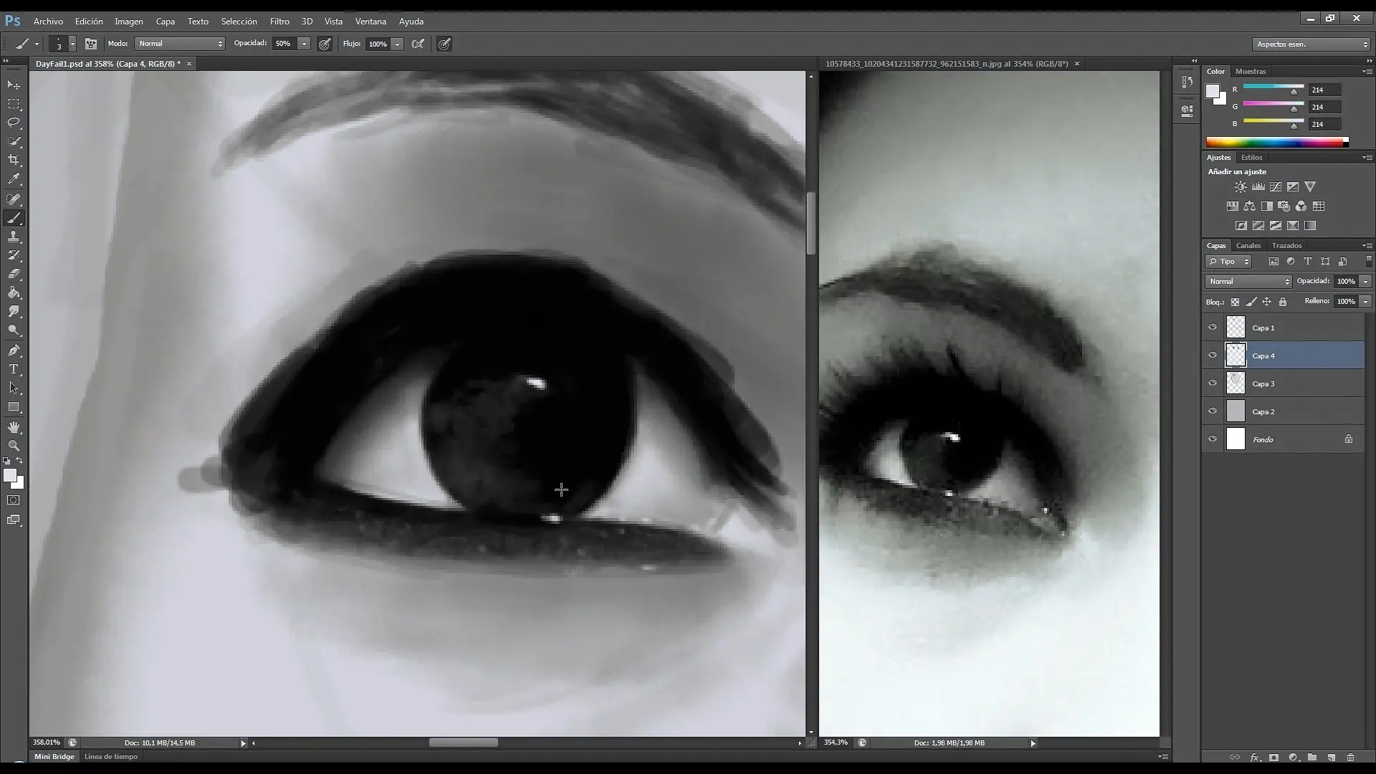Click the zoom percentage field 358,01%

[47, 742]
